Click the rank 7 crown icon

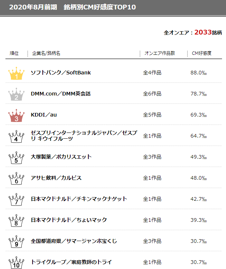pos(16,200)
